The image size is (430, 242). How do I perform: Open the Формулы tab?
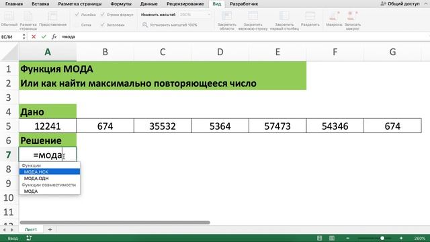tap(121, 4)
